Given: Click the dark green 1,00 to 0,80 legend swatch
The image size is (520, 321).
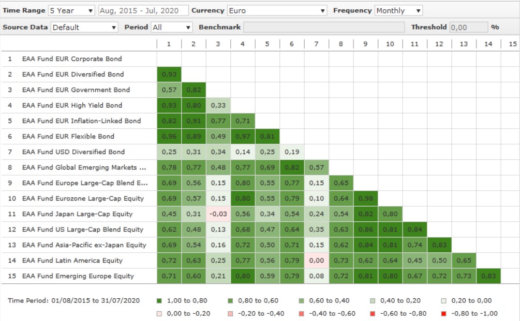Looking at the screenshot, I should 159,301.
